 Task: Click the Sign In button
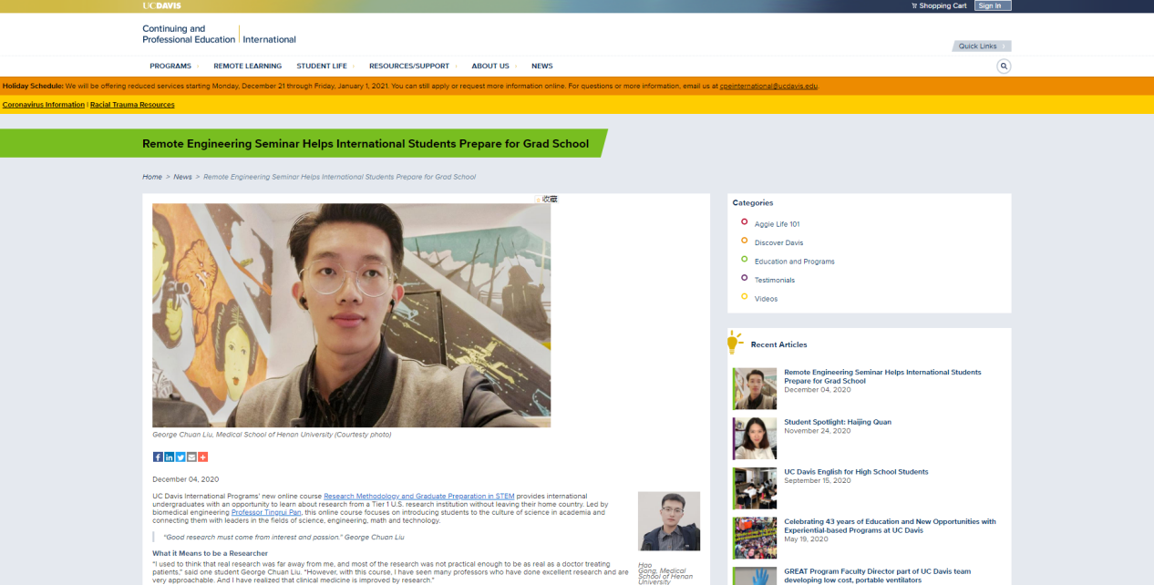992,5
